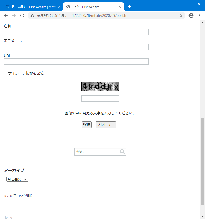Click the プレビュー button
The image size is (205, 219).
click(x=105, y=124)
